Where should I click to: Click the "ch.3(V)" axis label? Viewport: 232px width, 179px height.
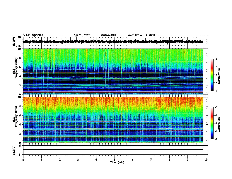(14, 150)
